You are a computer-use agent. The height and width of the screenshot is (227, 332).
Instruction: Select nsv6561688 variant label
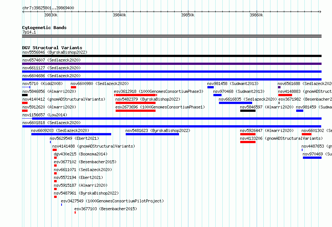305,83
